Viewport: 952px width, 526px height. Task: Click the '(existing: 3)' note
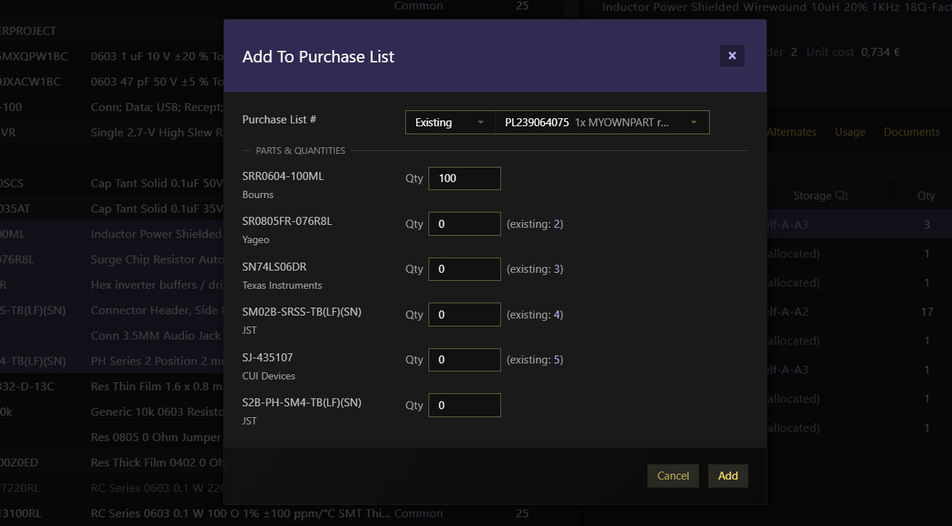coord(534,269)
